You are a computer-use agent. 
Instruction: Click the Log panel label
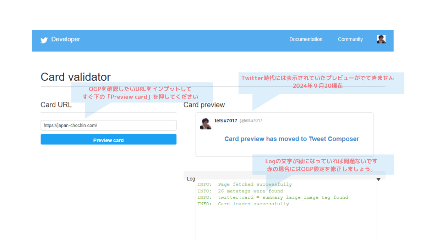[x=191, y=179]
